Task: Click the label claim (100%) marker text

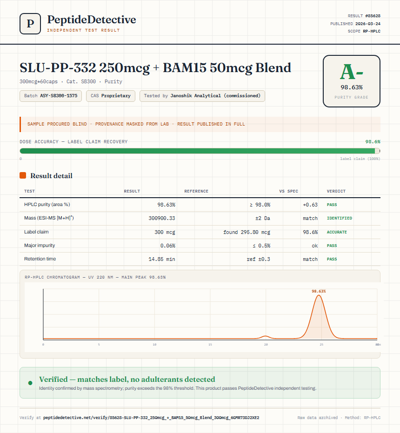Action: coord(360,159)
